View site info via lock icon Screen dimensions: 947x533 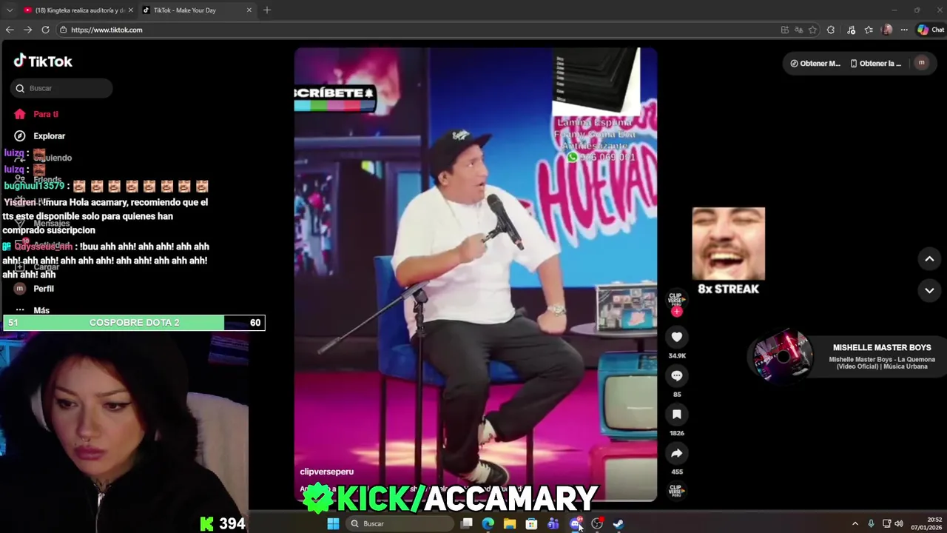click(x=64, y=30)
